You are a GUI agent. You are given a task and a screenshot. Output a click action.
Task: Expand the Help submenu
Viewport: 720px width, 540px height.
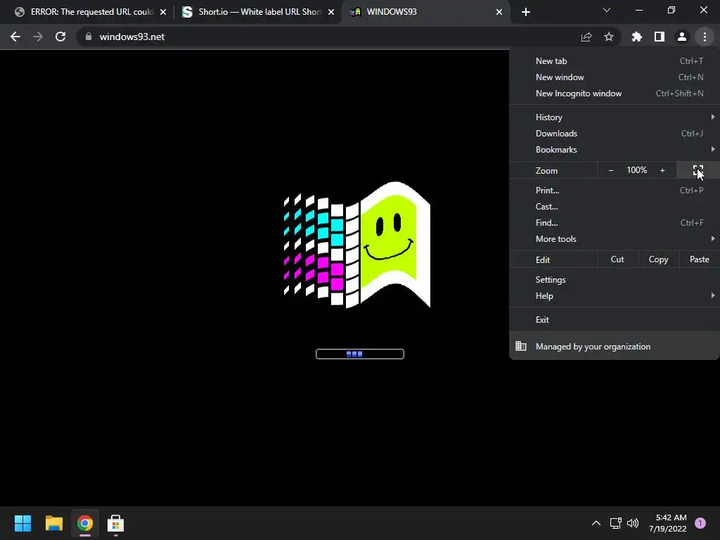tap(615, 296)
